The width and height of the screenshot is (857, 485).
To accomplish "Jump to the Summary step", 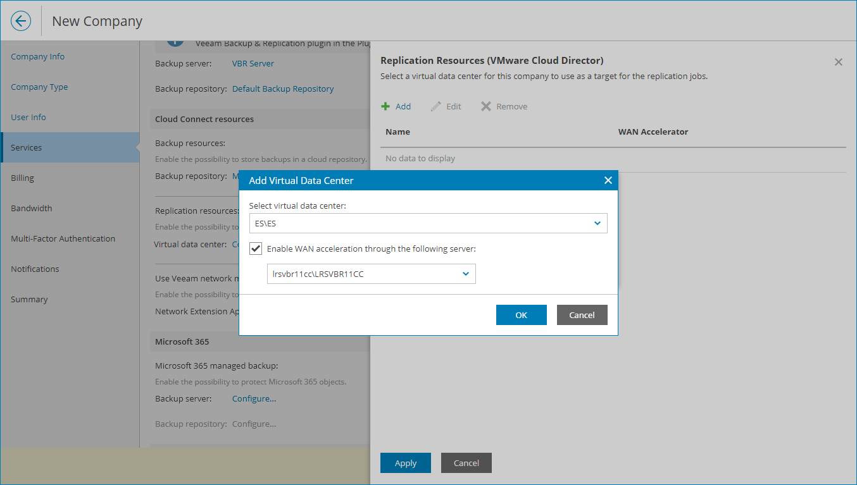I will coord(28,299).
